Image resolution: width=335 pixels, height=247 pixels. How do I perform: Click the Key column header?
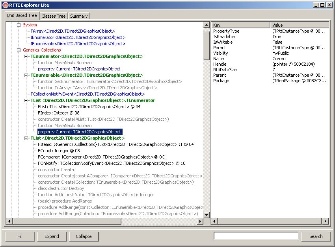click(240, 25)
